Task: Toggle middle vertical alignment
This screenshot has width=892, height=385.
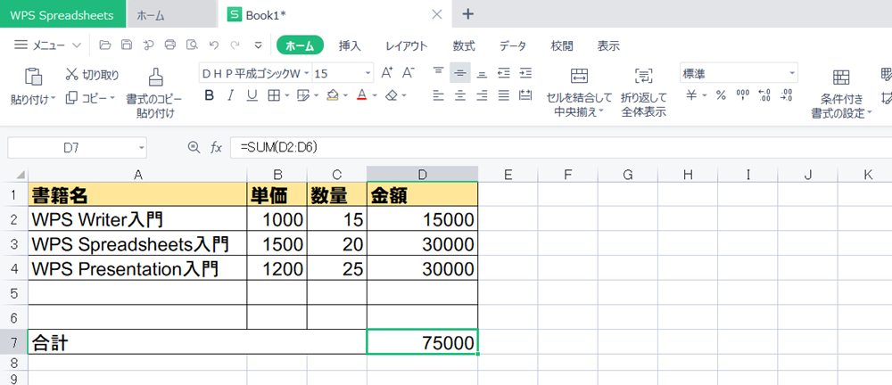Action: (460, 73)
